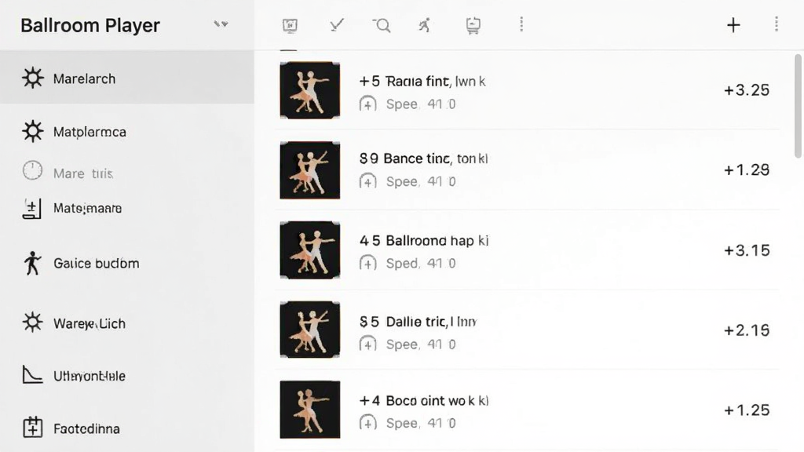Click the Ballroom Player title
Image resolution: width=804 pixels, height=452 pixels.
pos(90,25)
